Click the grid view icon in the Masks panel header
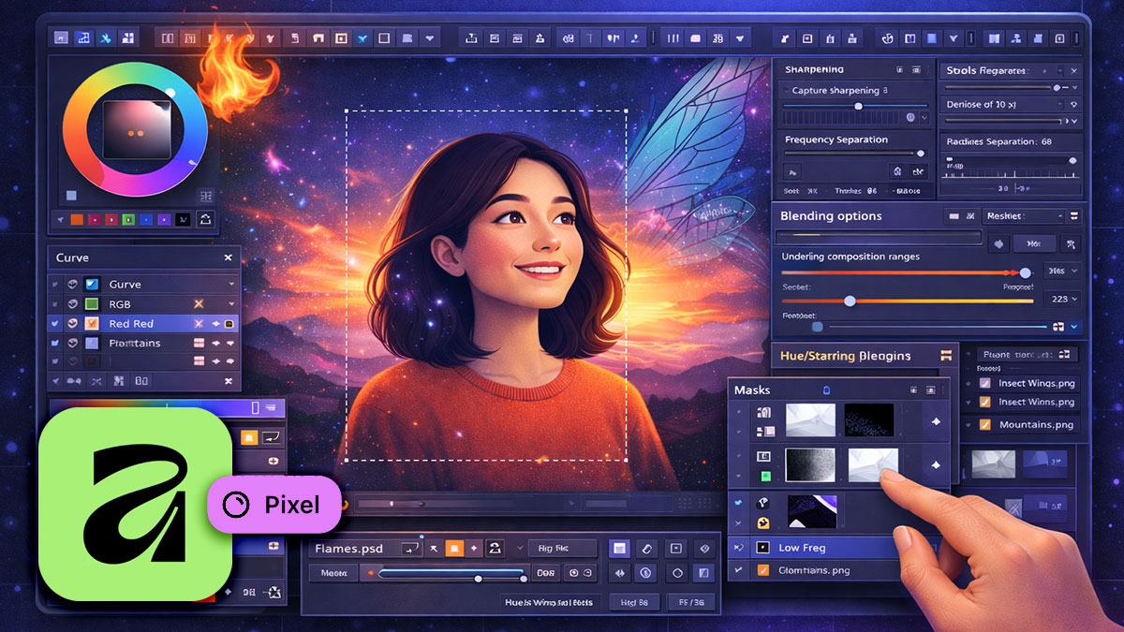This screenshot has height=632, width=1124. 930,390
